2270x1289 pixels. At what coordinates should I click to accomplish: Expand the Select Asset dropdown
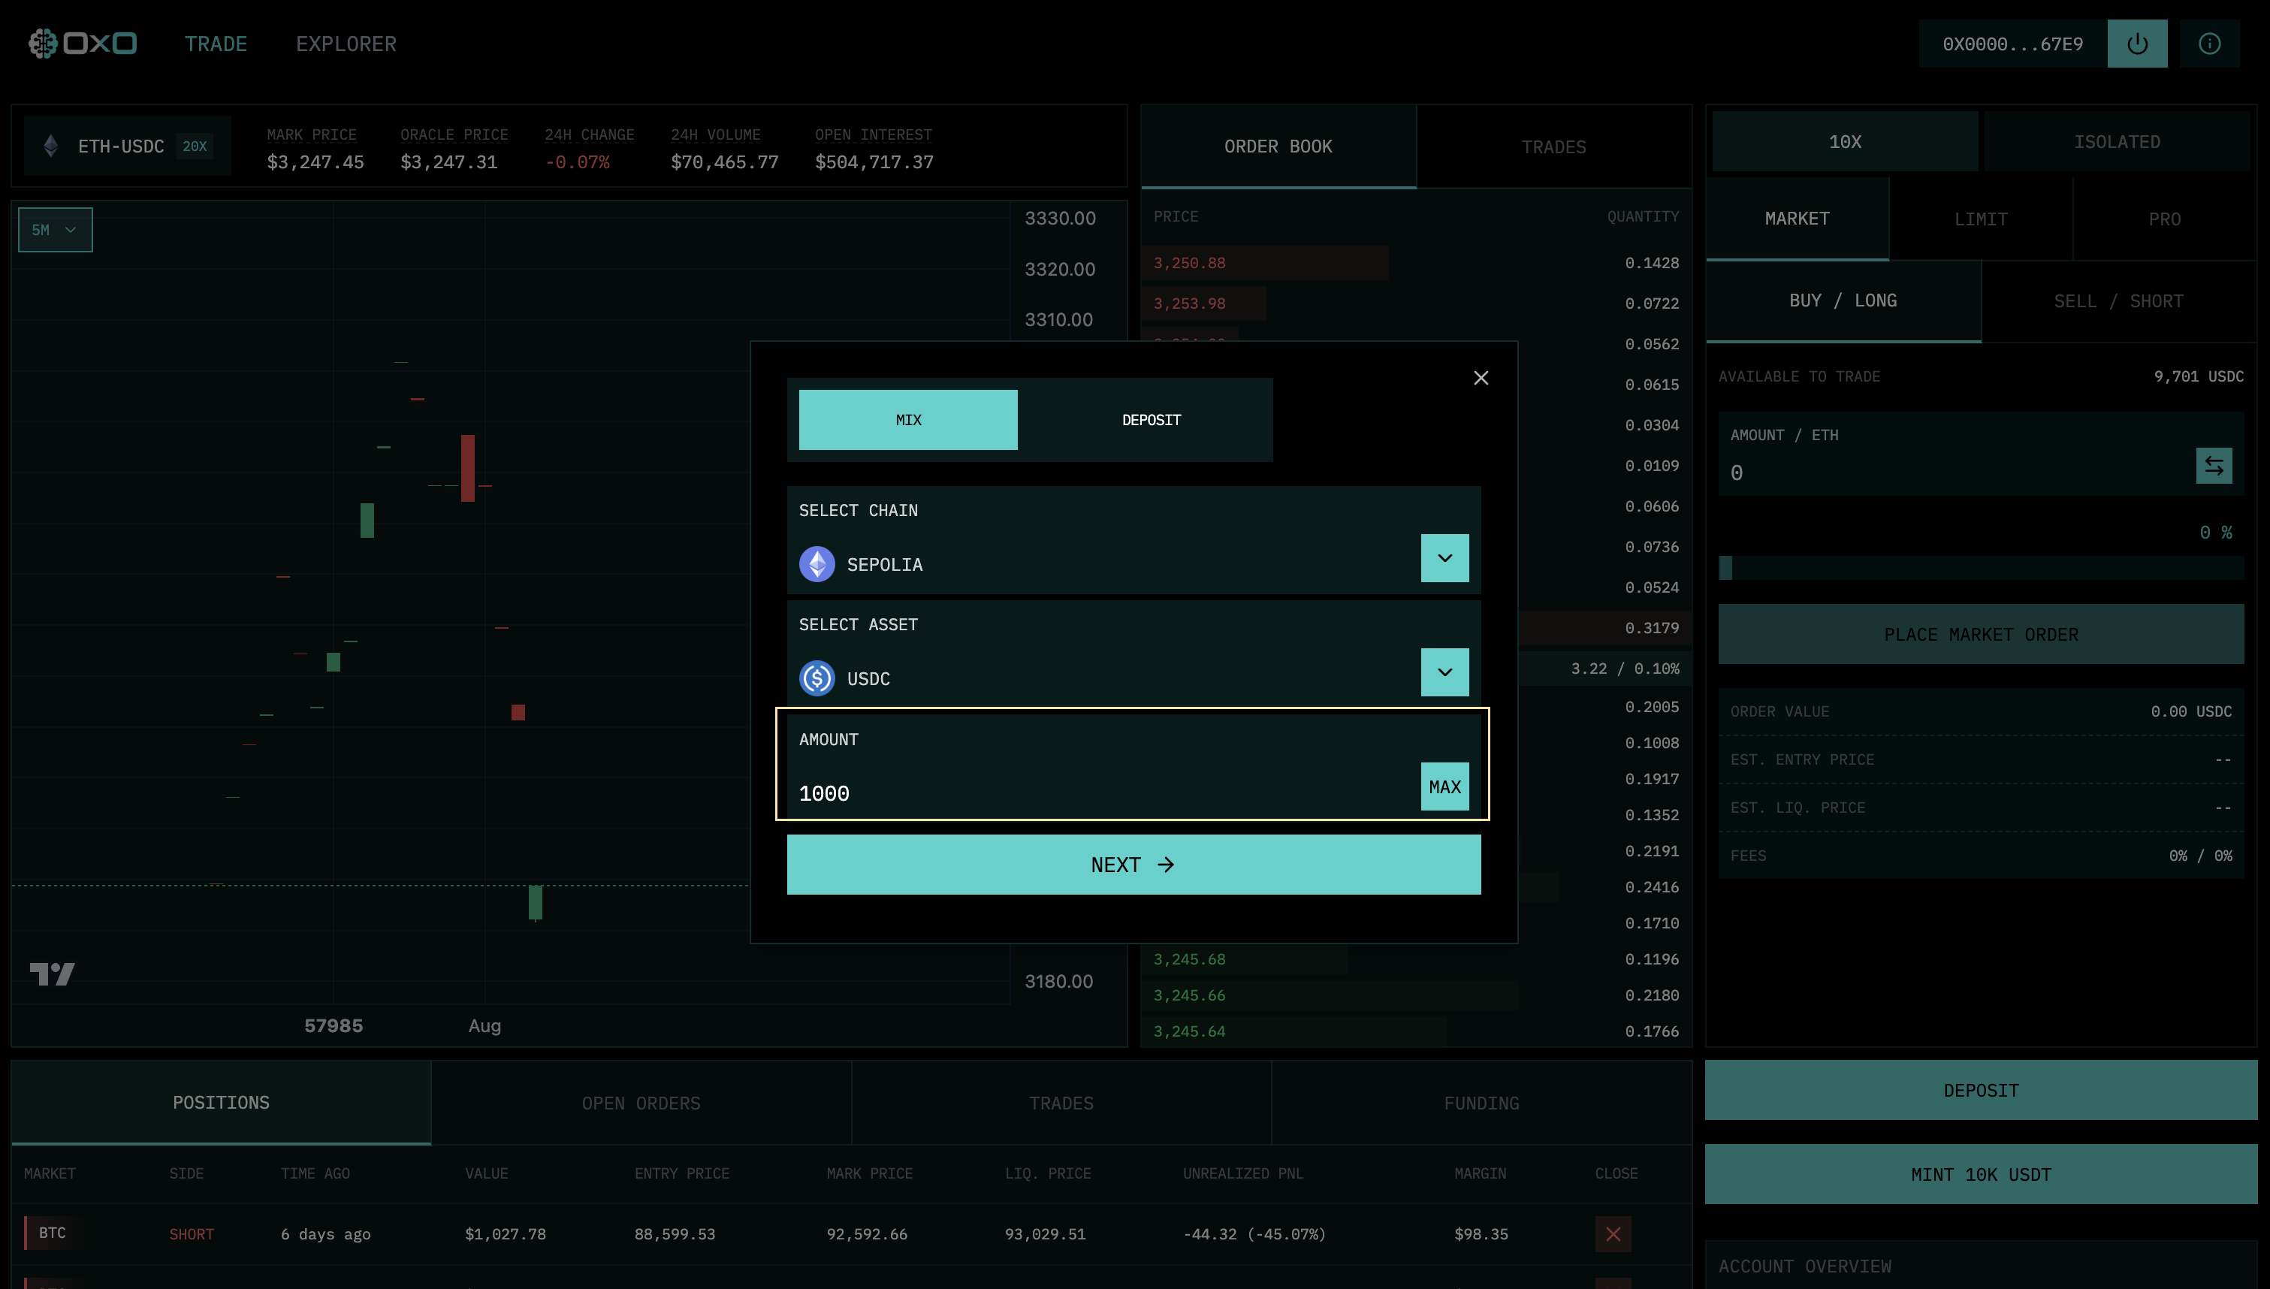tap(1444, 672)
